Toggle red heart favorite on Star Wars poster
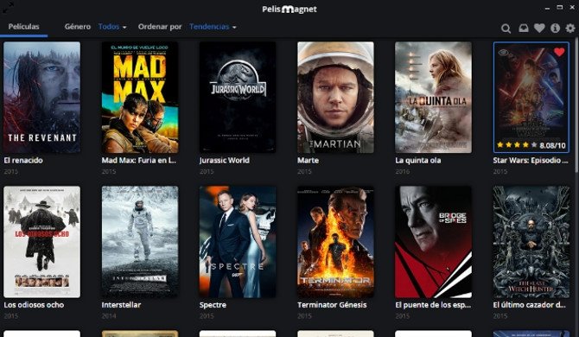Viewport: 579px width, 337px height. [559, 52]
